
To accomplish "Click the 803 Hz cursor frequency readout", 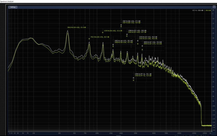I will [x=195, y=10].
